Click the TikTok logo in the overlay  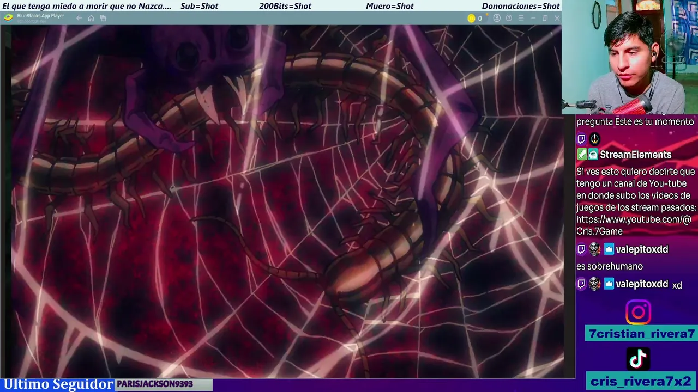tap(638, 359)
